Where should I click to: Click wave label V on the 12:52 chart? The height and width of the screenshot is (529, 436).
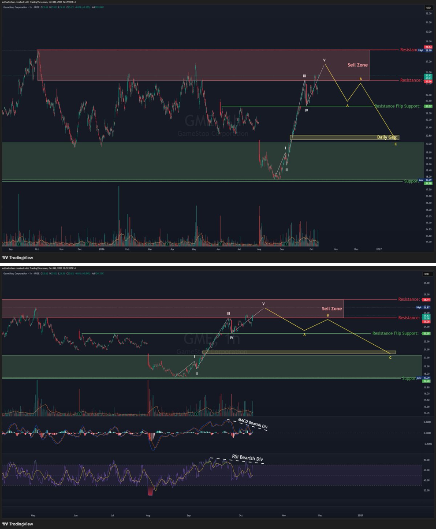point(263,304)
